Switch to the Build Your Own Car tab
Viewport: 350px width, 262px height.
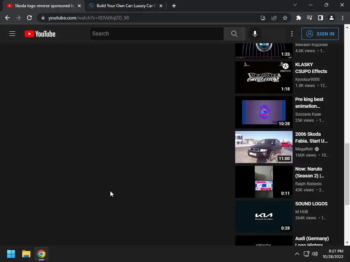(126, 6)
